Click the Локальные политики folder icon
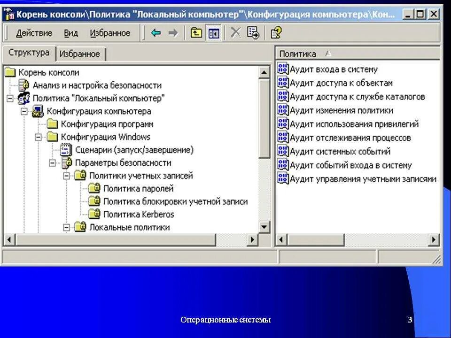451x338 pixels. pos(80,227)
